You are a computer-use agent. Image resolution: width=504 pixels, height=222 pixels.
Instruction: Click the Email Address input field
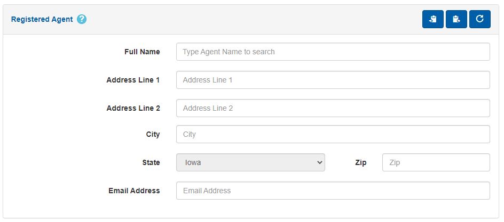click(x=333, y=191)
